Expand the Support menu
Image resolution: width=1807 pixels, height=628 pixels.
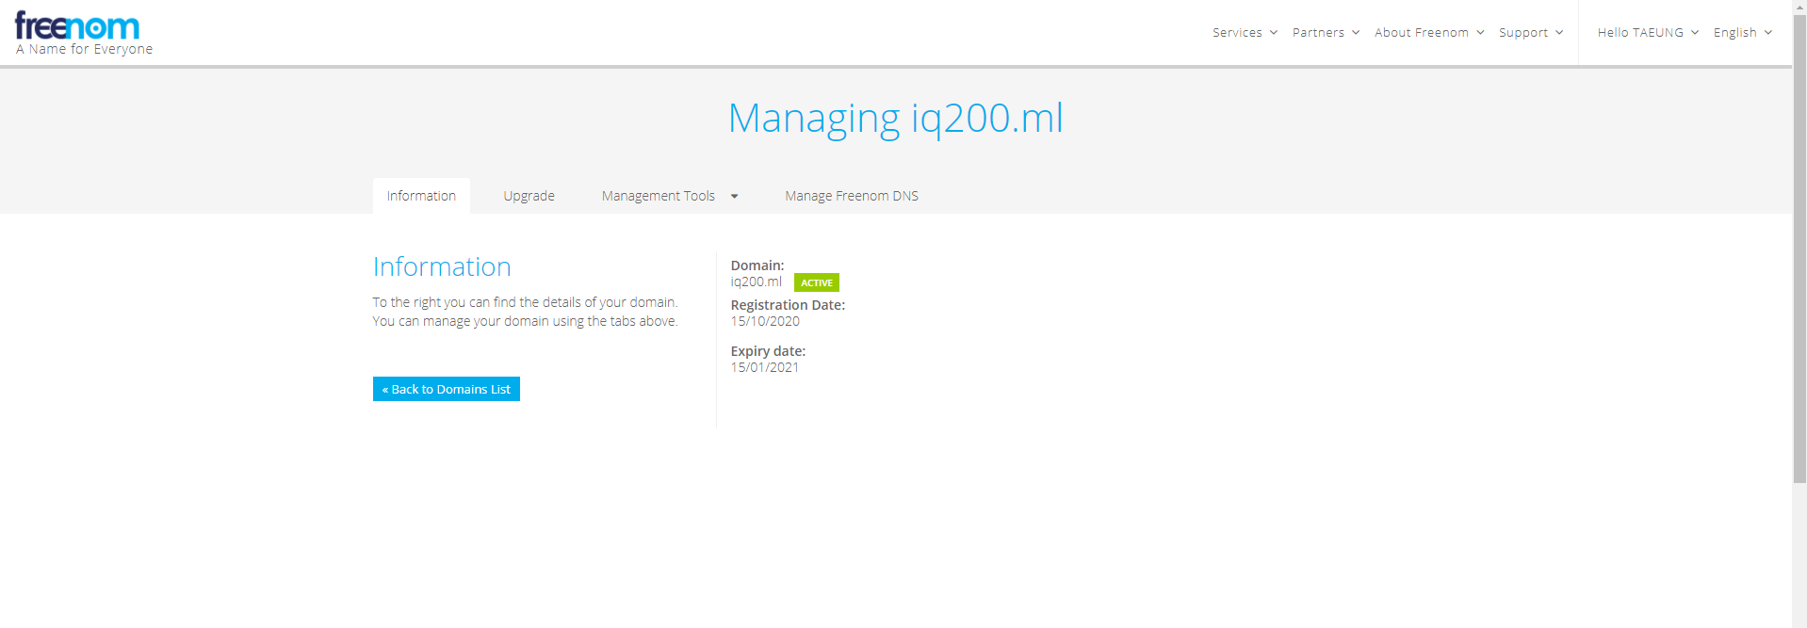coord(1531,32)
